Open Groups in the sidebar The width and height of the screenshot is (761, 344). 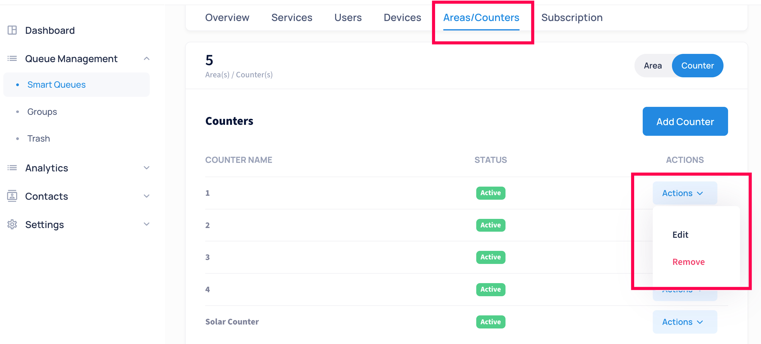(42, 112)
